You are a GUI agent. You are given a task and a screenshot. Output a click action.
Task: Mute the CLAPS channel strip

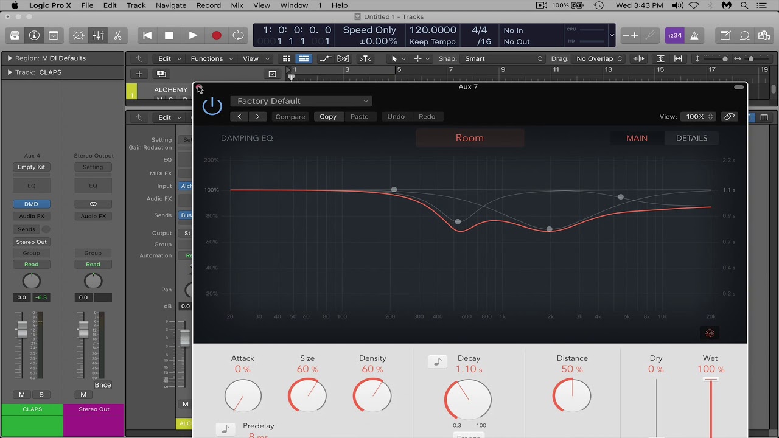coord(22,395)
